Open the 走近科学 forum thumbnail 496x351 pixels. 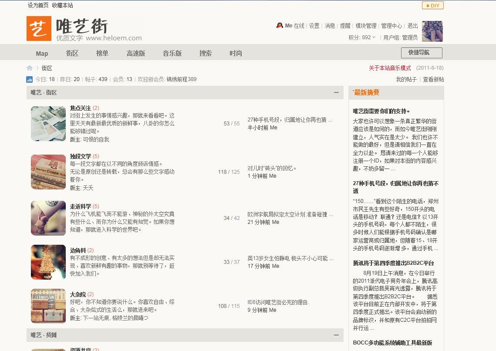coord(48,218)
